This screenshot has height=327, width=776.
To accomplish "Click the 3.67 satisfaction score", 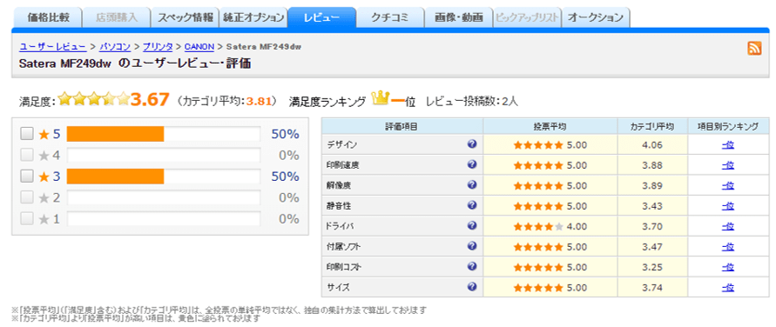I will tap(151, 100).
